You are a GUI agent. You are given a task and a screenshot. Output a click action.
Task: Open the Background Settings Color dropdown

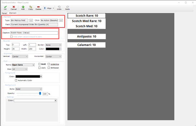click(35, 101)
